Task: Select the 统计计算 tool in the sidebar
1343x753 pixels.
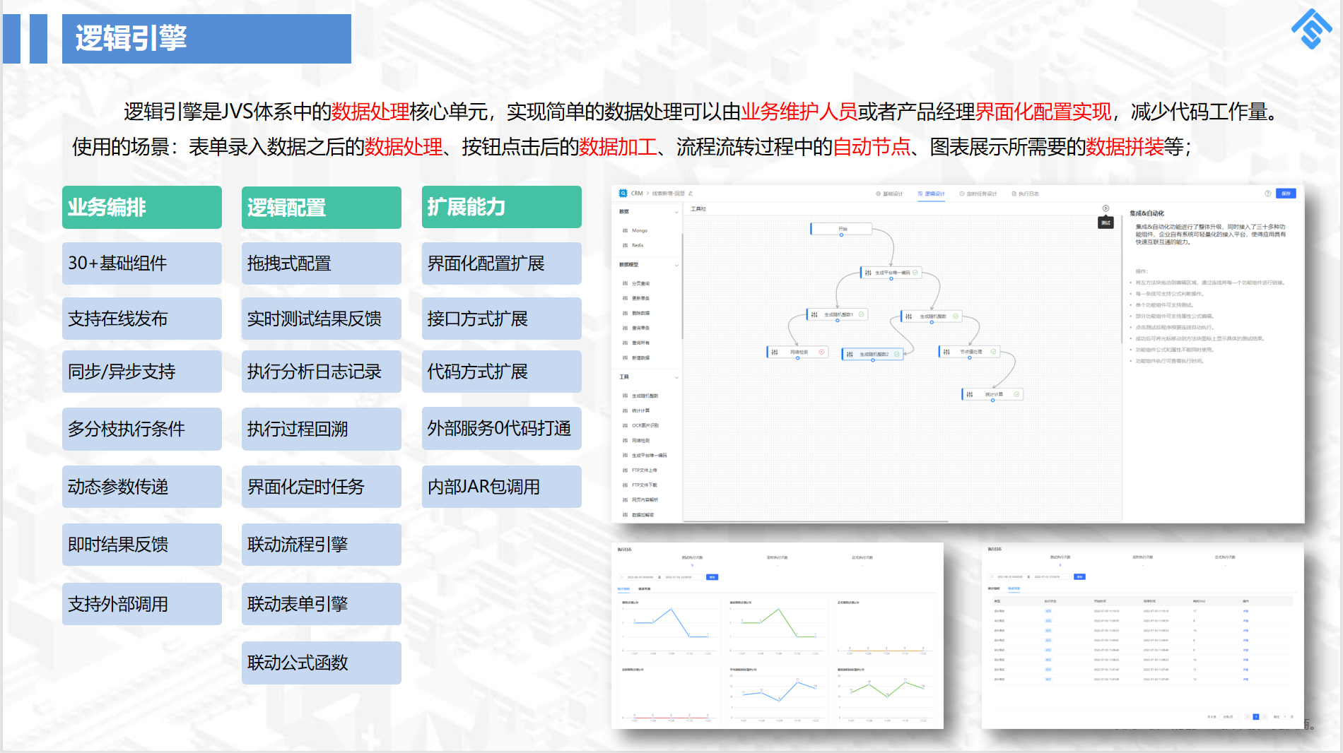Action: 636,410
